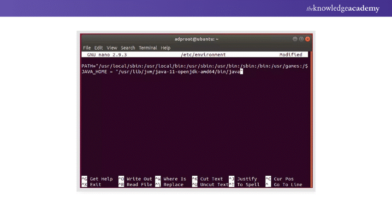The image size is (392, 207).
Task: Maximize the terminal window
Action: coord(301,39)
